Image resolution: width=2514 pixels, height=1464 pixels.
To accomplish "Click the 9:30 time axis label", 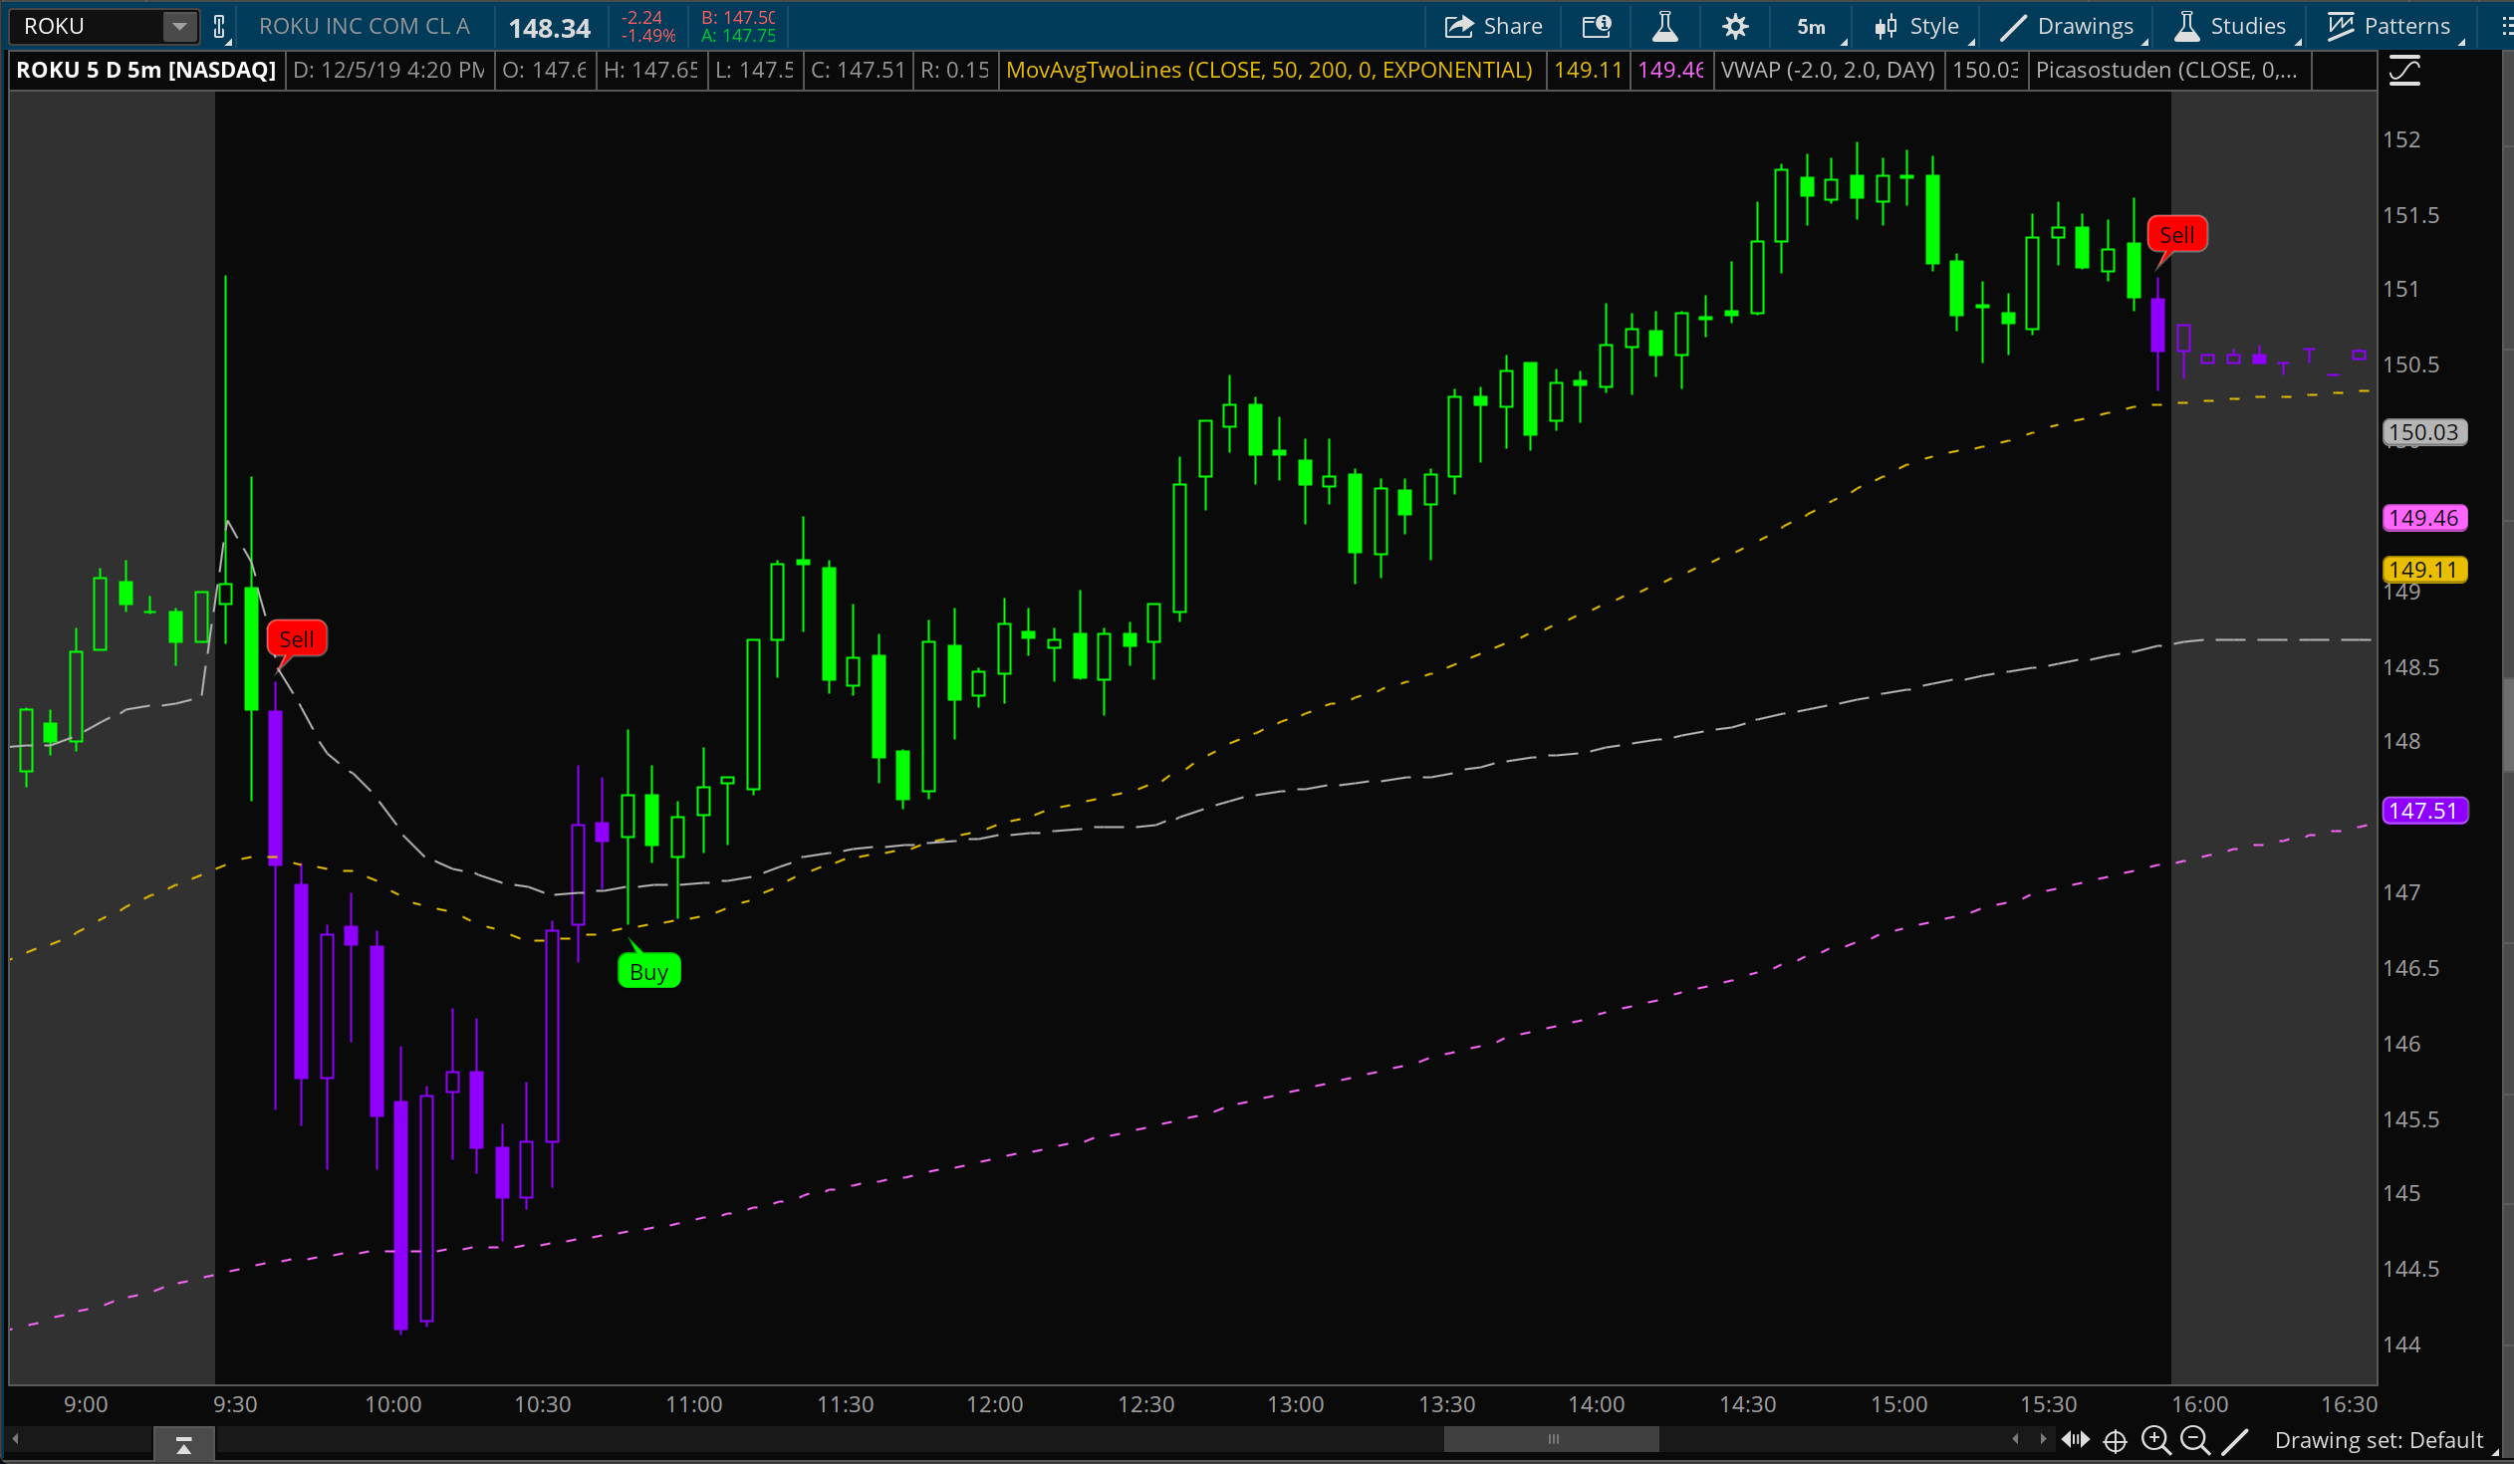I will pos(235,1405).
